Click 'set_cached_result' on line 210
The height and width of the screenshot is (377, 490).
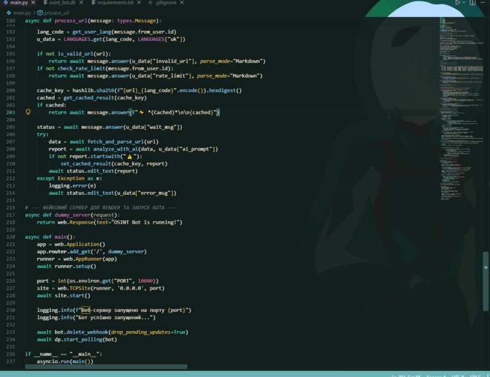(x=86, y=164)
